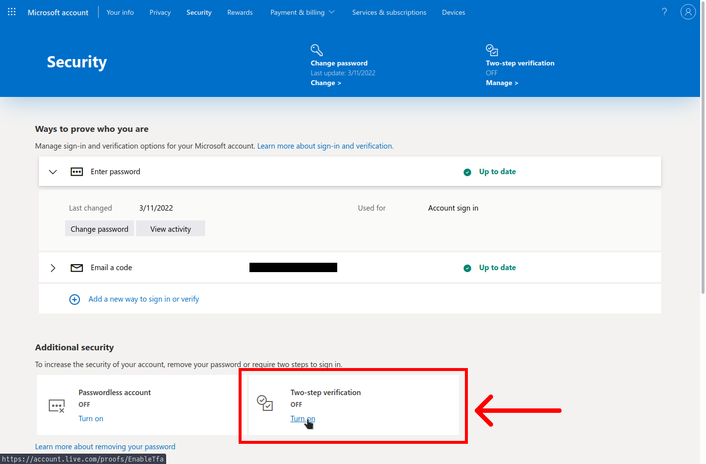The width and height of the screenshot is (706, 464).
Task: Click the two-step verification icon in the header
Action: (x=492, y=50)
